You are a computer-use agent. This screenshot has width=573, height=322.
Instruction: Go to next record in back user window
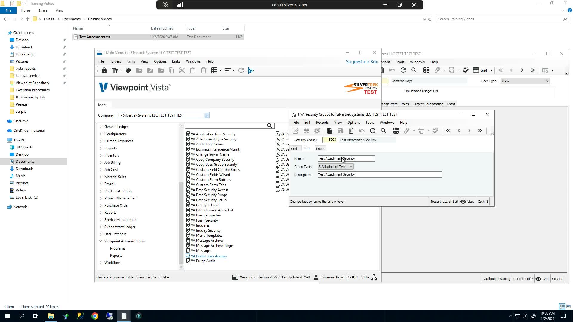pyautogui.click(x=522, y=70)
